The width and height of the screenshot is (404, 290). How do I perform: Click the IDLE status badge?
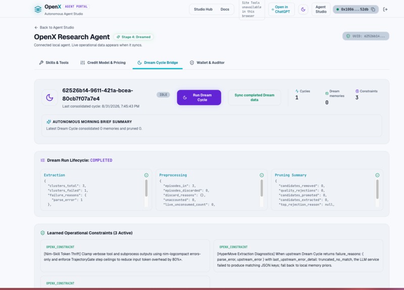pyautogui.click(x=163, y=95)
